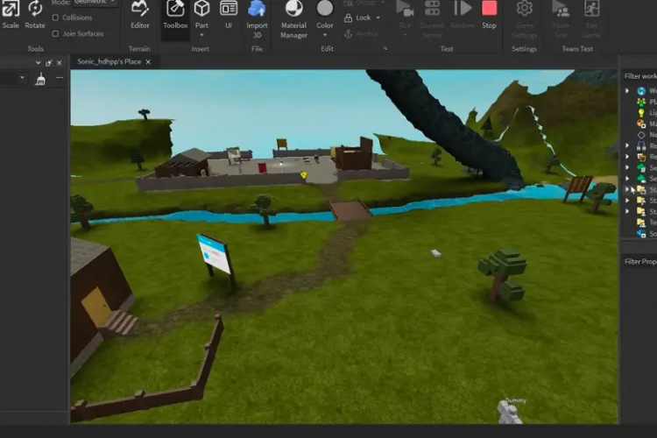Screen dimensions: 657x438
Task: Expand the StarterPack tree node
Action: coord(627,201)
